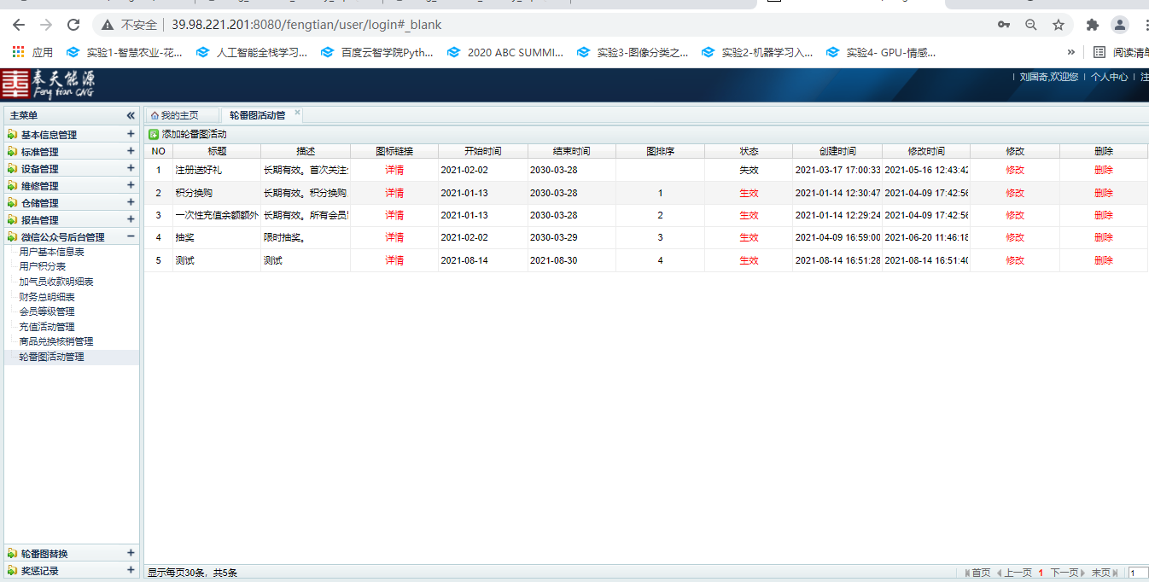This screenshot has height=582, width=1149.
Task: Click 修改 for the 抽奖 row
Action: tap(1014, 237)
